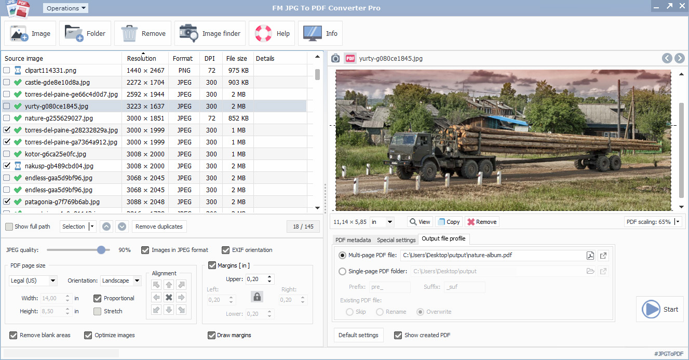Click the red PDF icon beside yurty filename
The width and height of the screenshot is (689, 360).
[x=350, y=58]
